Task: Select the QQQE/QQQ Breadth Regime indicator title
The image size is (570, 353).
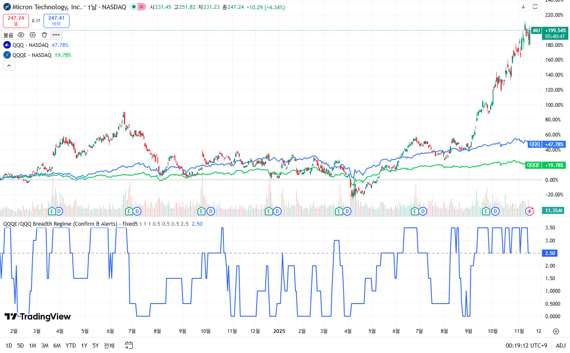Action: 70,224
